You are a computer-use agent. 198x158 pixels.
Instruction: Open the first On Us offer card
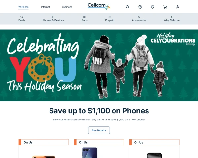[x=44, y=148]
